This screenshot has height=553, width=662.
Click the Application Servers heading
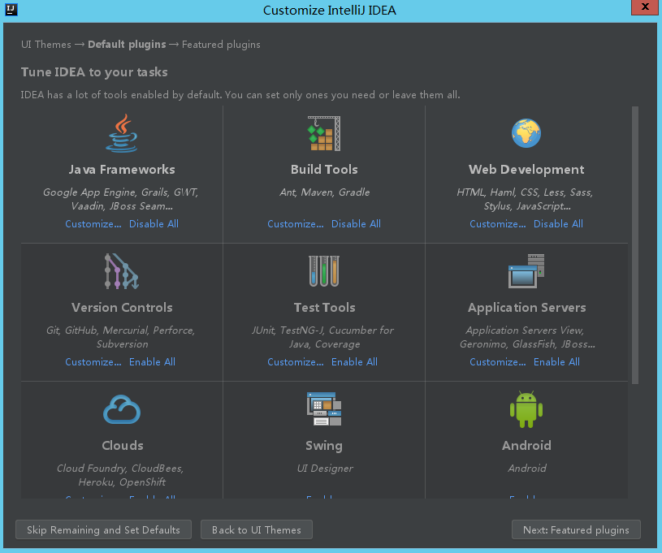pos(526,308)
